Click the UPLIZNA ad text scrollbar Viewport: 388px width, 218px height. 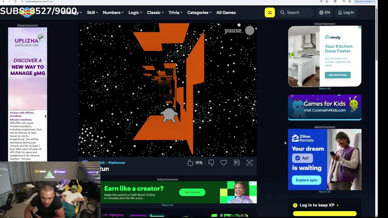45,116
